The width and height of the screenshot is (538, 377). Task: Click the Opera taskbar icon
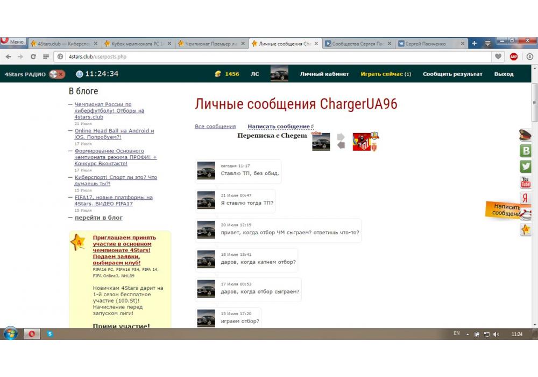click(32, 334)
